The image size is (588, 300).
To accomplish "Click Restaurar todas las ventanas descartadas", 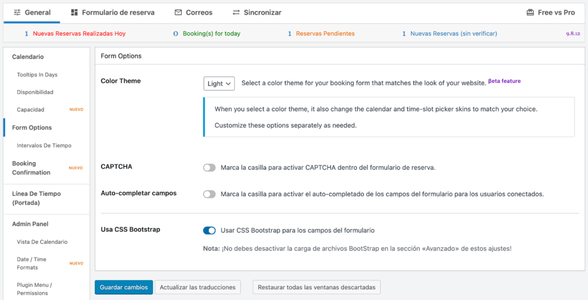I will pos(316,287).
